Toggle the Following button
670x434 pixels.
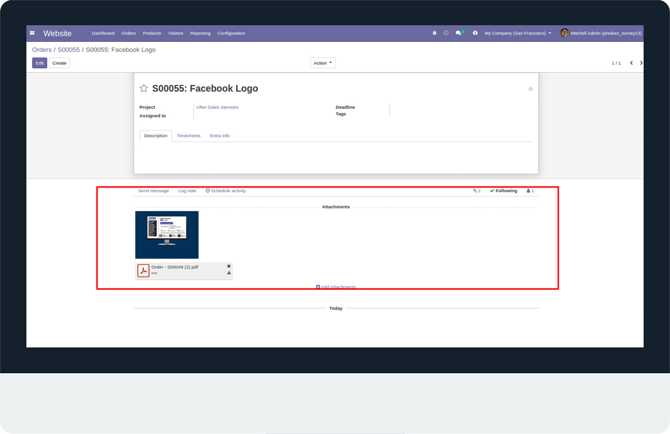[503, 191]
